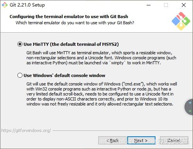Viewport: 193px width, 149px height.
Task: Click the 'Use MinTTY (the default terminal of MSYS2)' label
Action: 71,44
